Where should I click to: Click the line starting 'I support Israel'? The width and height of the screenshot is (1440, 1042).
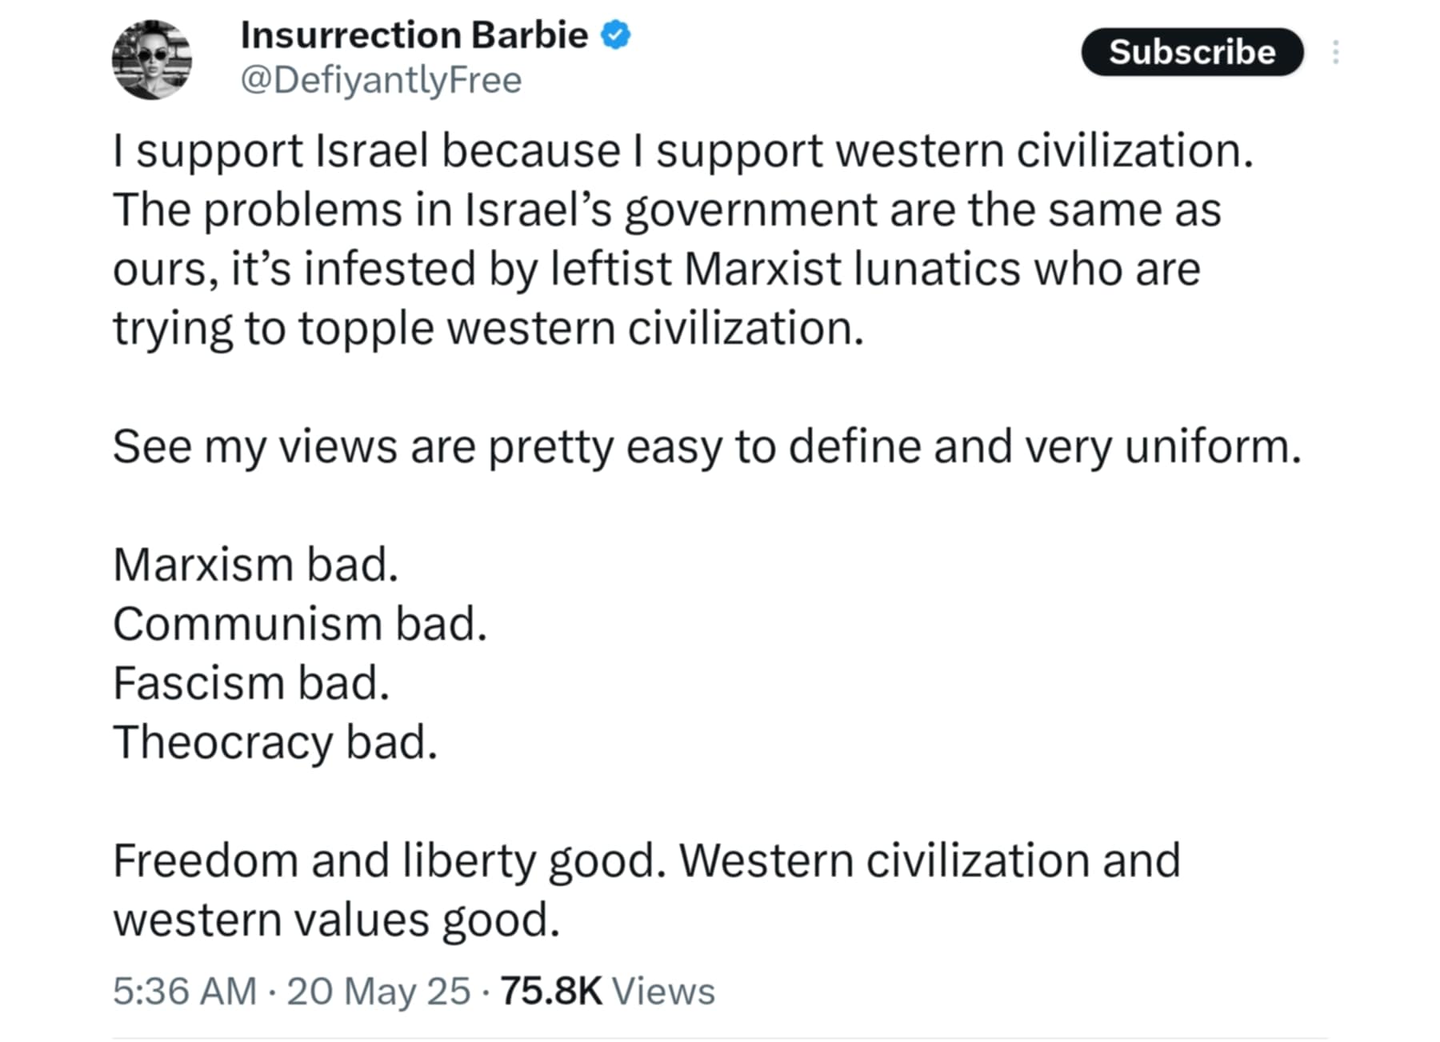682,150
